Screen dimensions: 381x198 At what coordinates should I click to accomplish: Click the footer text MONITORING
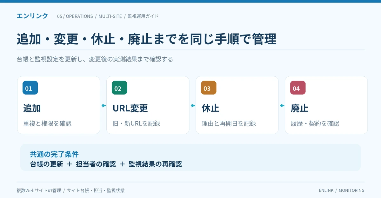coord(351,190)
